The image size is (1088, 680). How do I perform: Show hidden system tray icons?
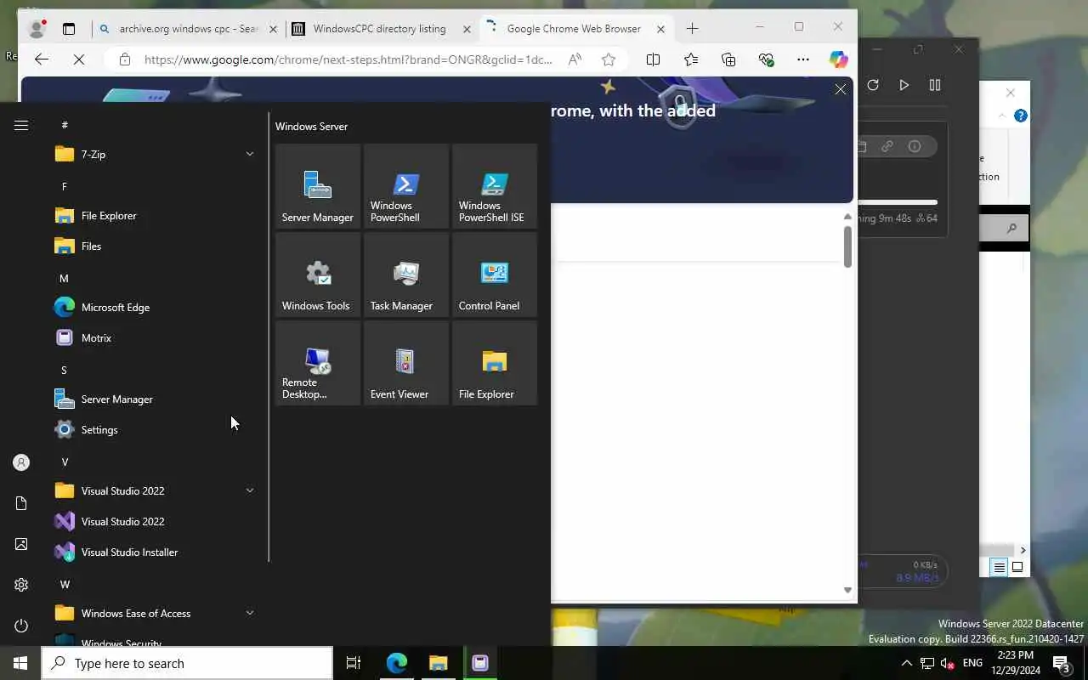906,663
